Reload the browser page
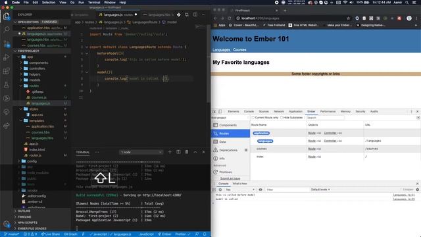Screen dimensions: 421x237 pyautogui.click(x=230, y=18)
